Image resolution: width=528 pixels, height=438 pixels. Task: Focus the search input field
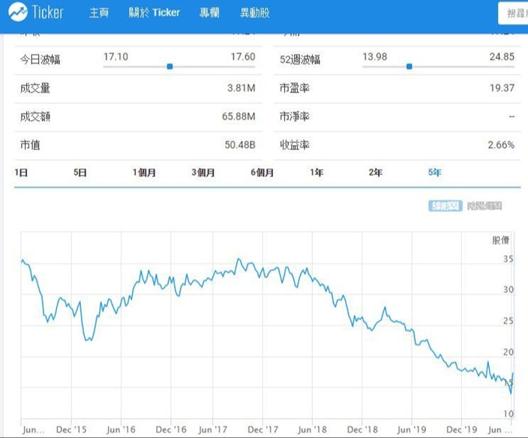[513, 13]
